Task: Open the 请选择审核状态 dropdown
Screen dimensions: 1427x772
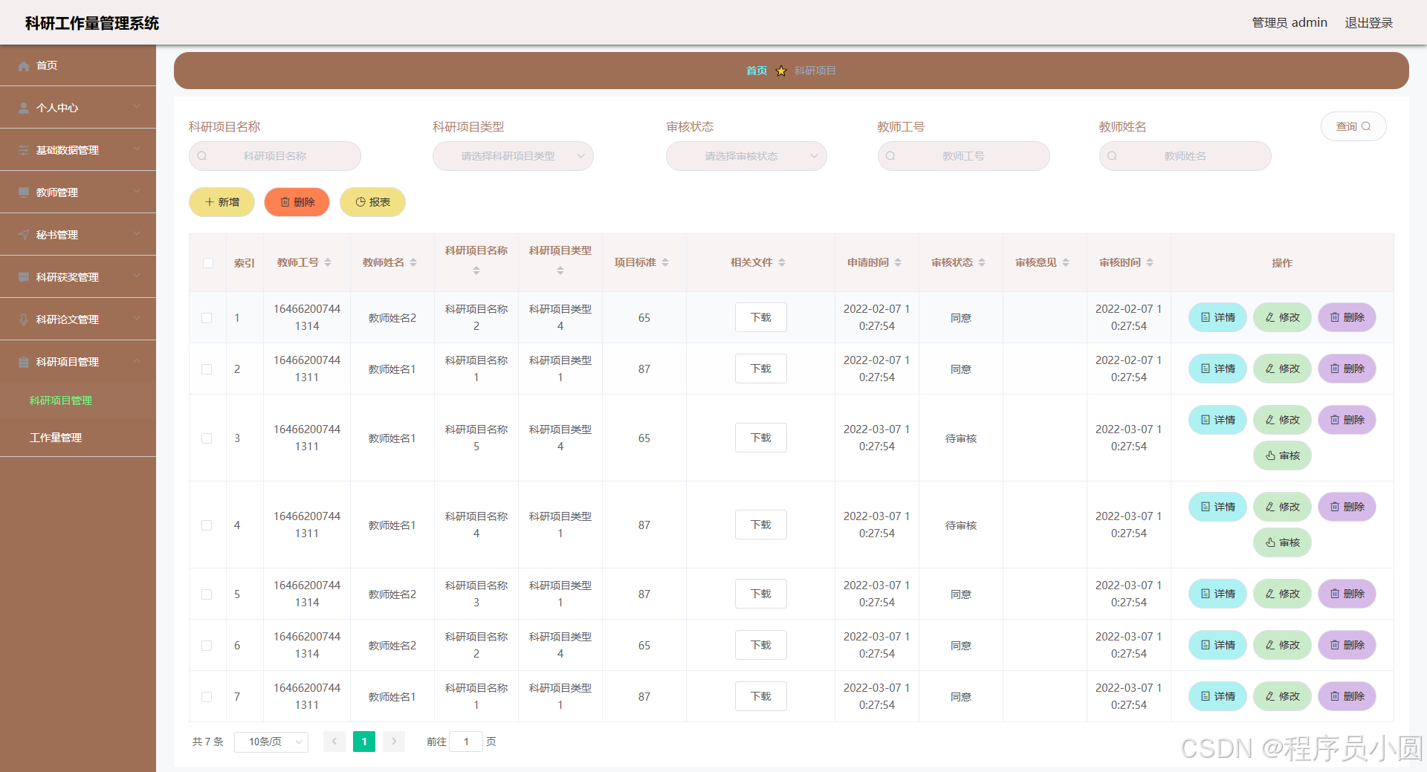Action: pyautogui.click(x=745, y=156)
